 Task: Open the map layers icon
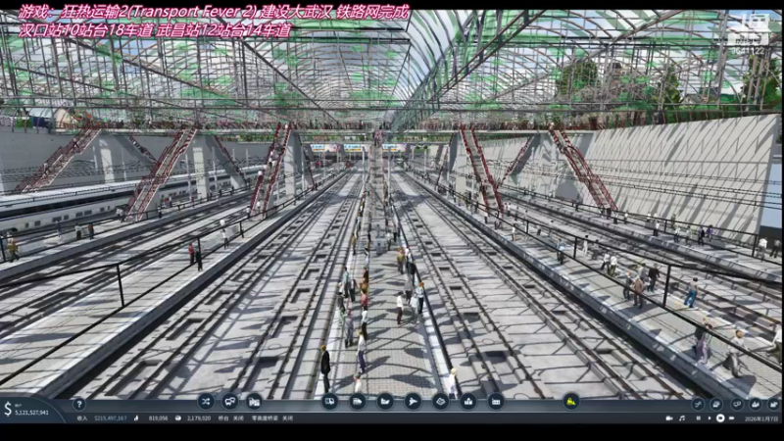click(x=716, y=404)
